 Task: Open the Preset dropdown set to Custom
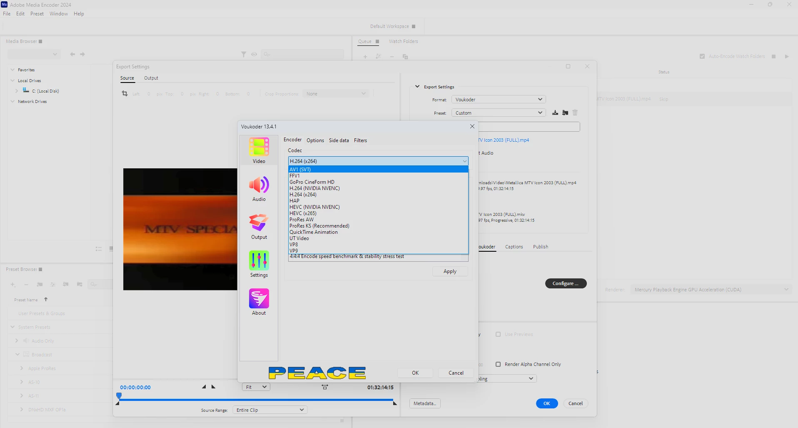[499, 113]
